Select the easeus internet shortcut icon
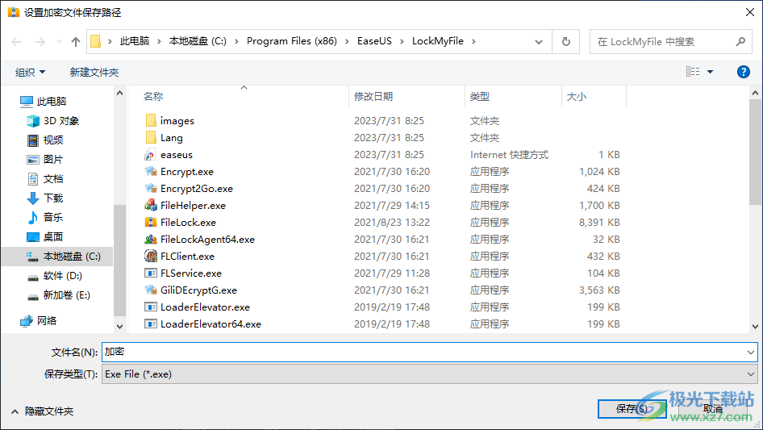This screenshot has width=763, height=430. (150, 155)
